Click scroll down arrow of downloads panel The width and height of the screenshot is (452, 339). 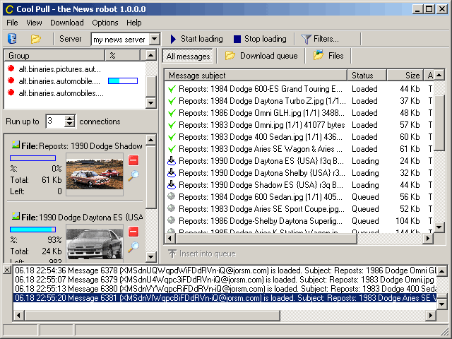pyautogui.click(x=151, y=256)
